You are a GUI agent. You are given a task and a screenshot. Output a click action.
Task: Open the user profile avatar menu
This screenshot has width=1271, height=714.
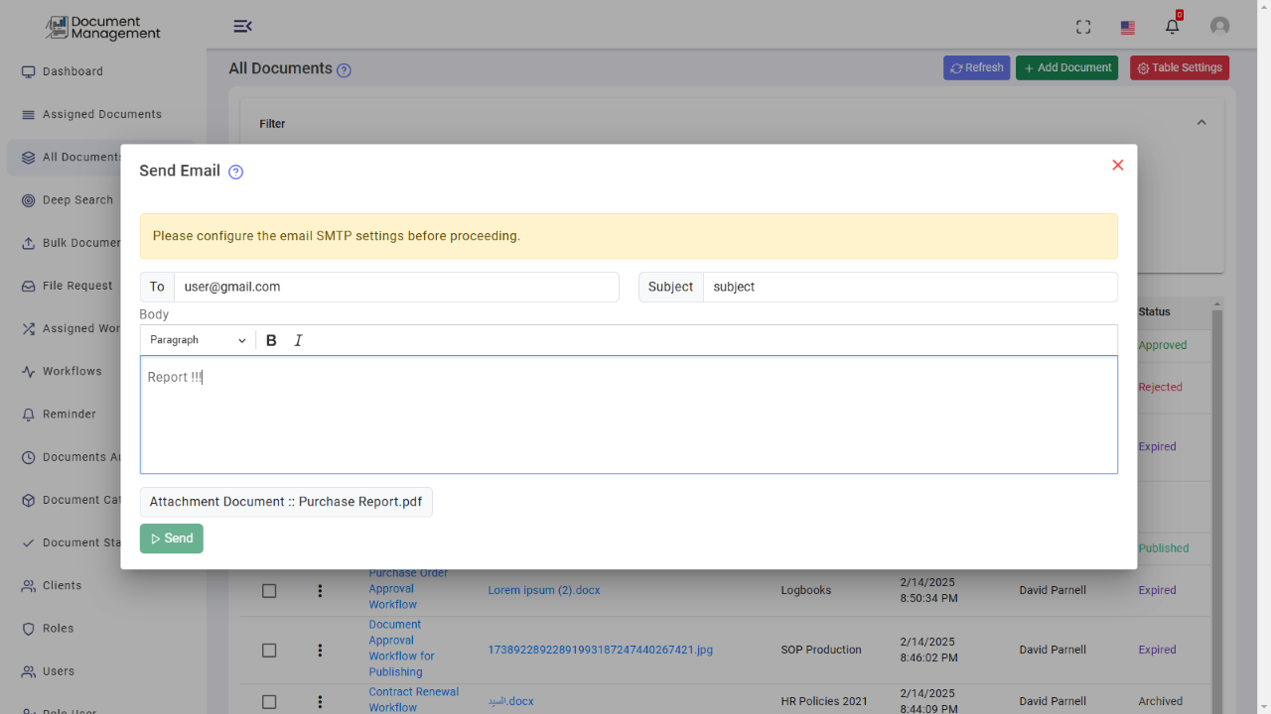[x=1219, y=27]
